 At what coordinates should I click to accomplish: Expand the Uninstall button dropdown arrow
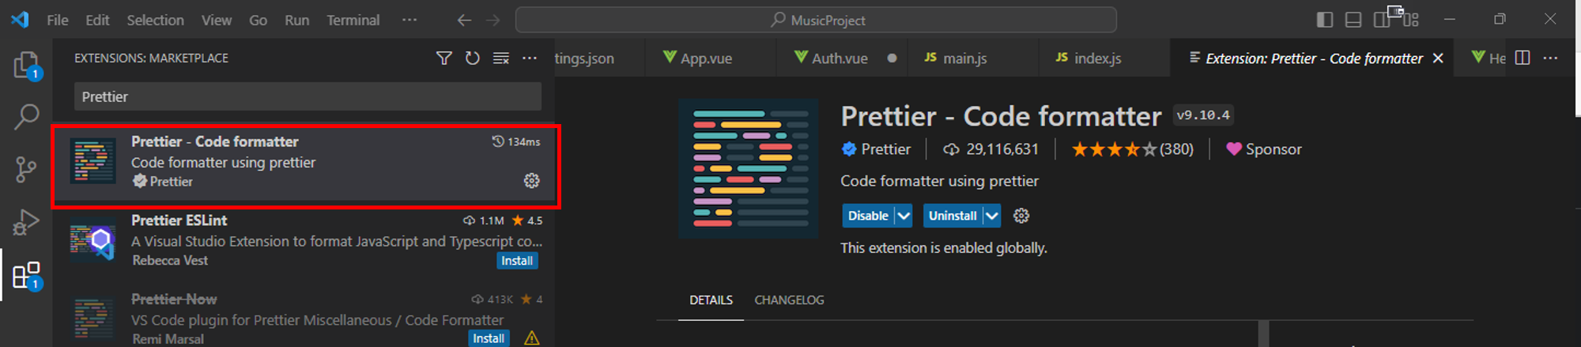coord(992,216)
